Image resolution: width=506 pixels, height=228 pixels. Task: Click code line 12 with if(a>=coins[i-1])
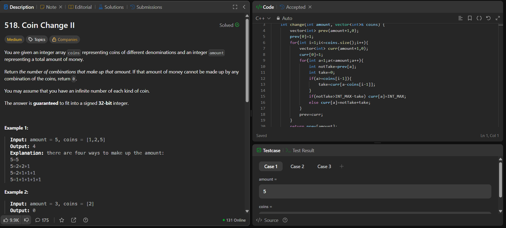click(x=330, y=79)
